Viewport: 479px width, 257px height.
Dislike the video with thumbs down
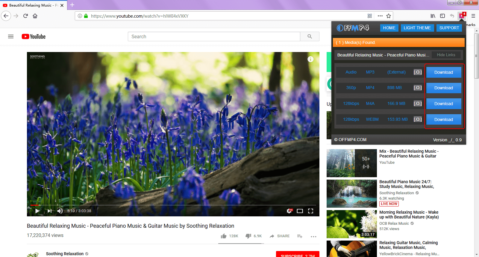tap(248, 236)
